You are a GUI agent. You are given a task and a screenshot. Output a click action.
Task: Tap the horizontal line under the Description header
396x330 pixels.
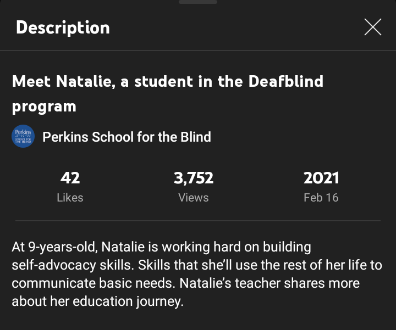point(198,51)
